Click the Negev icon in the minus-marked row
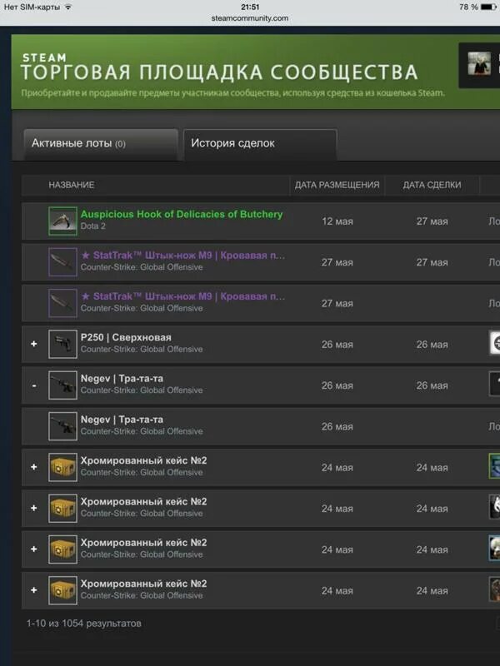The image size is (500, 666). pyautogui.click(x=62, y=385)
